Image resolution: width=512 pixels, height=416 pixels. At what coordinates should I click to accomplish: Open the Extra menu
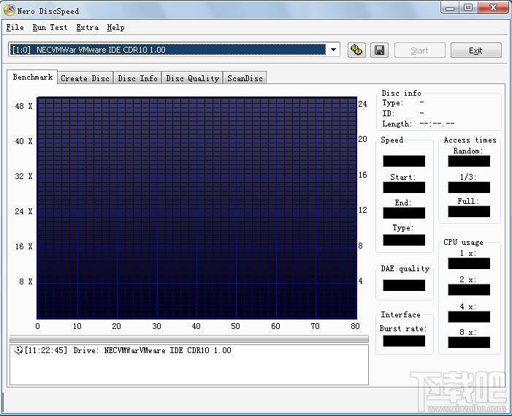[x=87, y=28]
